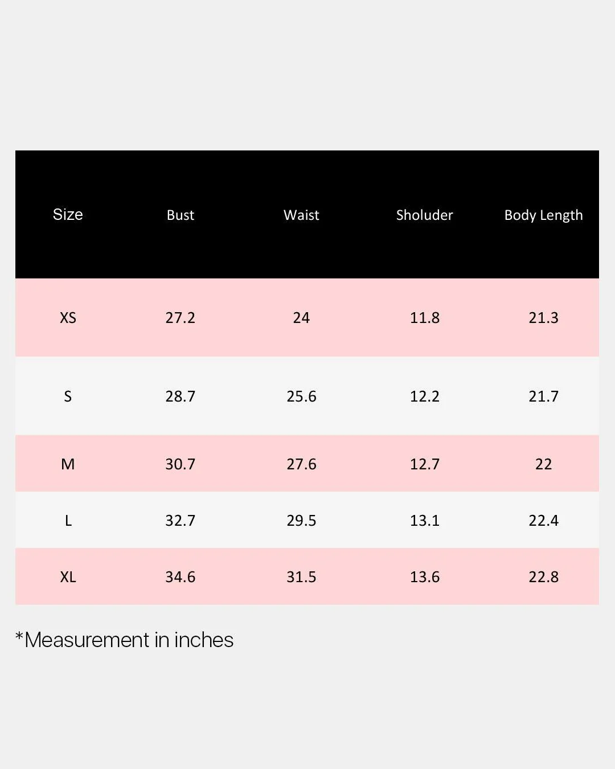Select the XL size row label
Viewport: 615px width, 769px height.
pos(68,577)
